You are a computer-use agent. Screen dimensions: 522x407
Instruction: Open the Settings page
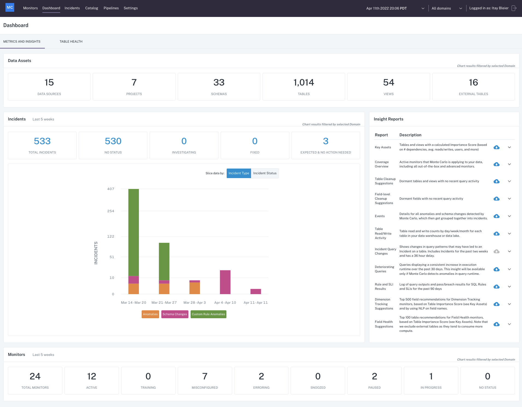pyautogui.click(x=131, y=8)
